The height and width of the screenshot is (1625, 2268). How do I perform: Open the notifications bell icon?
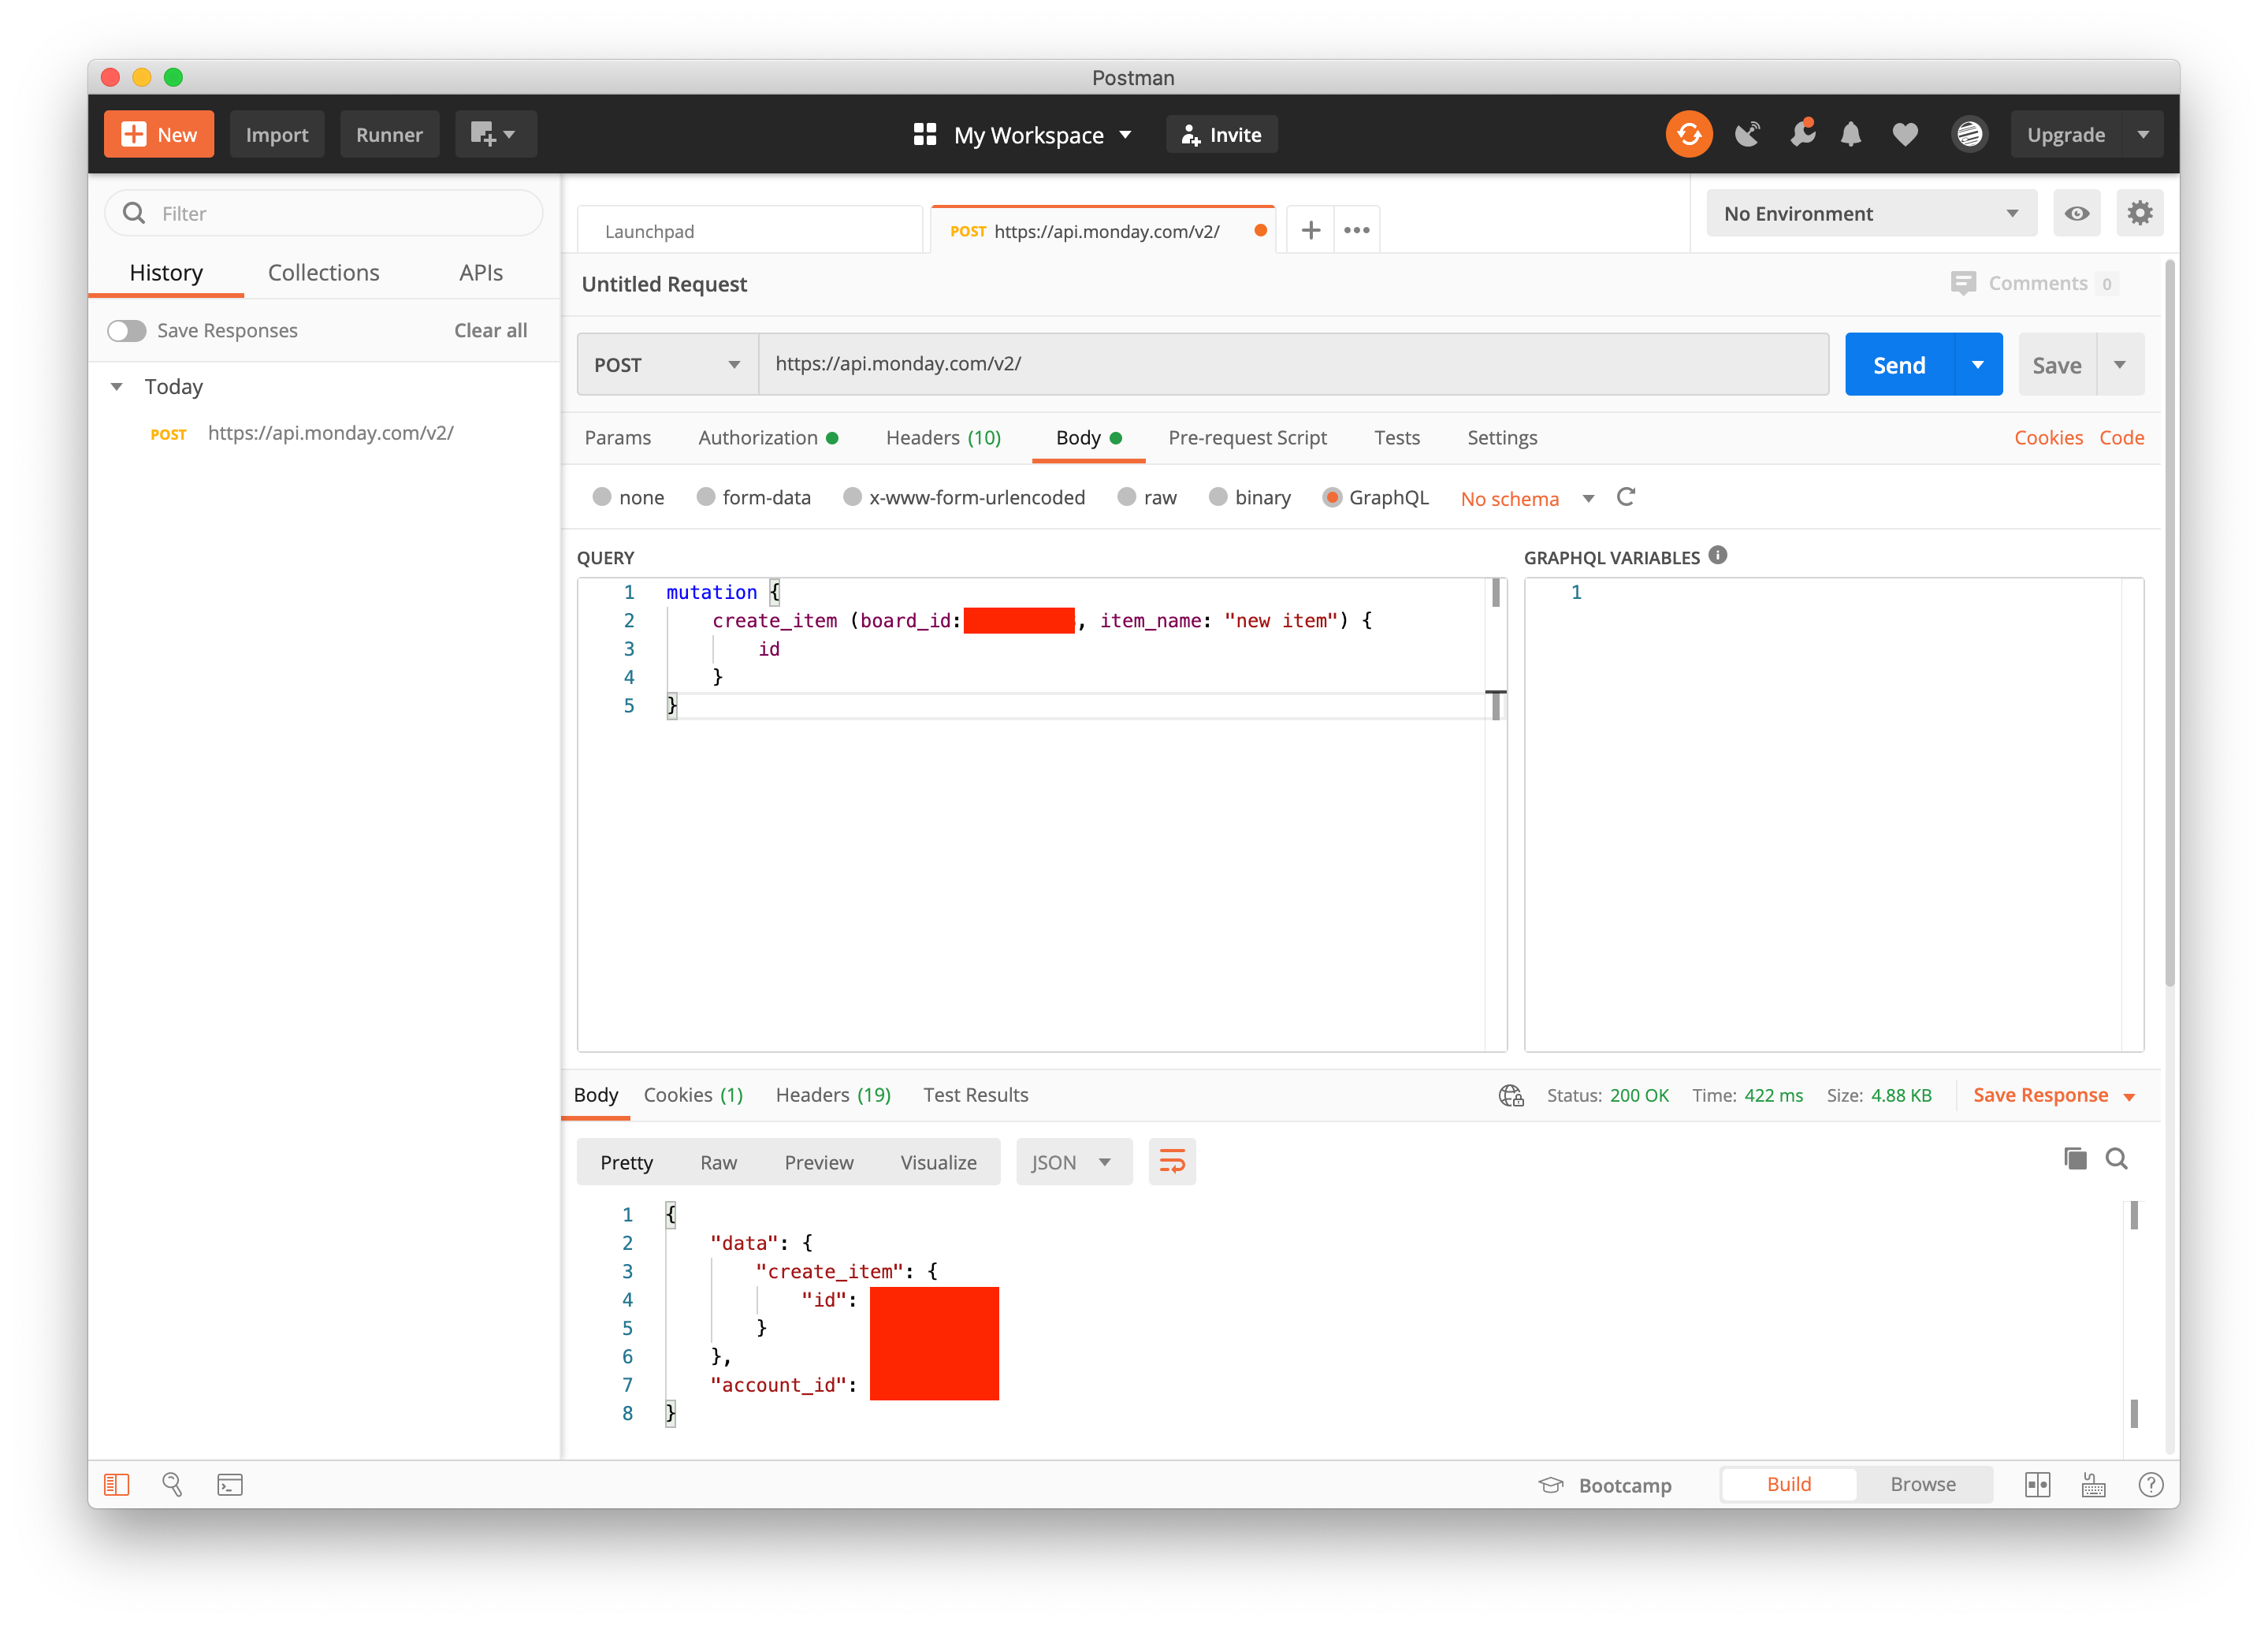point(1851,134)
